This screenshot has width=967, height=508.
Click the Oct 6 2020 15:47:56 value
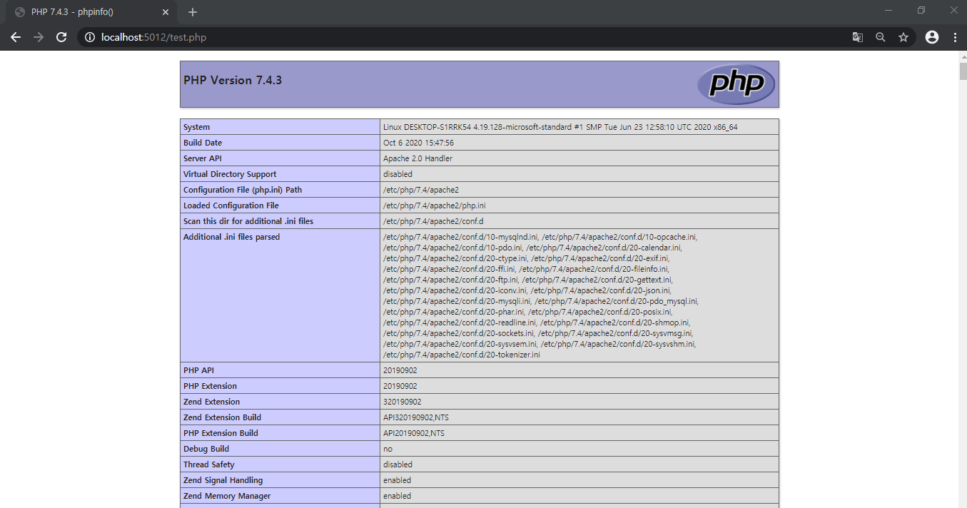click(418, 143)
